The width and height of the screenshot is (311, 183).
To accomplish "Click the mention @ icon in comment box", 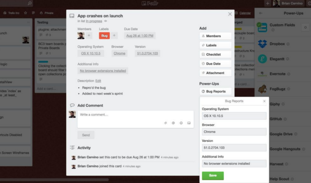I will (x=173, y=123).
